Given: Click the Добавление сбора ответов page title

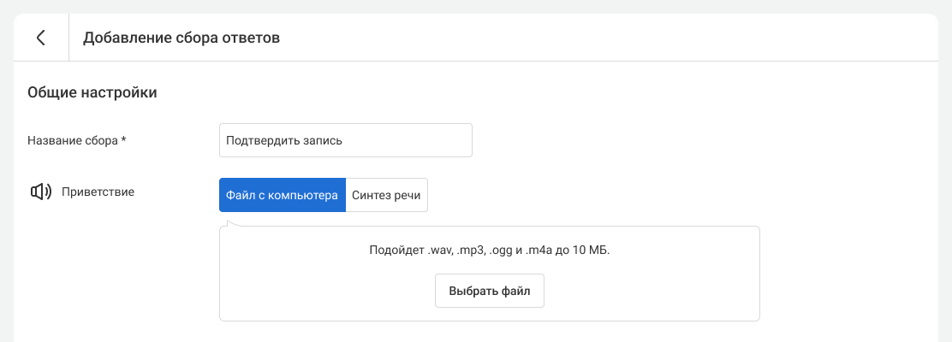Looking at the screenshot, I should click(181, 38).
